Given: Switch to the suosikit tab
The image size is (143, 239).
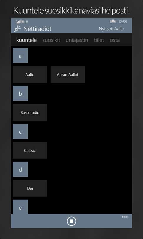Looking at the screenshot, I should pyautogui.click(x=51, y=40).
